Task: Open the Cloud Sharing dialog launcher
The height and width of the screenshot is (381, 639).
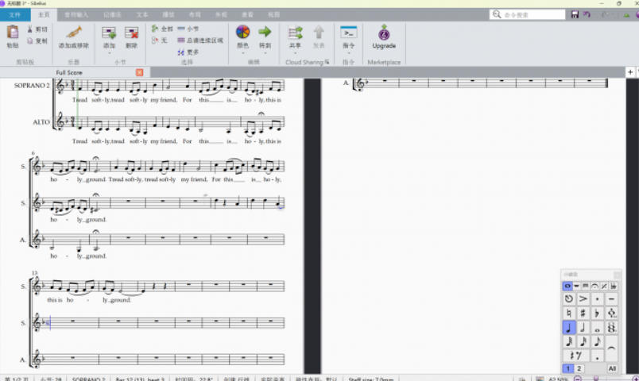Action: tap(327, 62)
